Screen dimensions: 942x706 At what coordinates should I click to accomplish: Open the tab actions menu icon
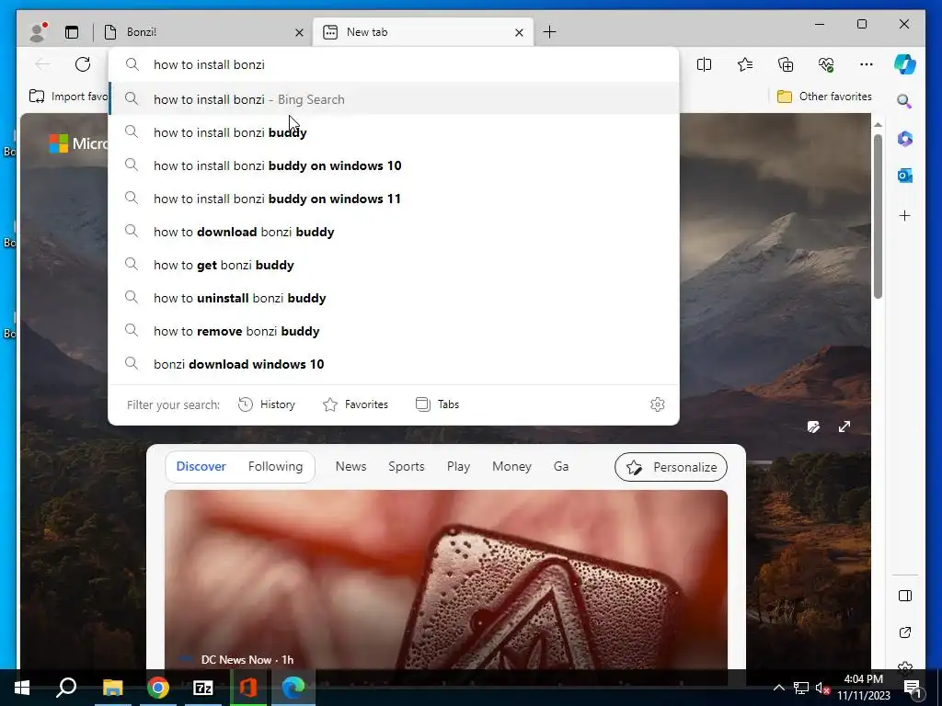72,32
